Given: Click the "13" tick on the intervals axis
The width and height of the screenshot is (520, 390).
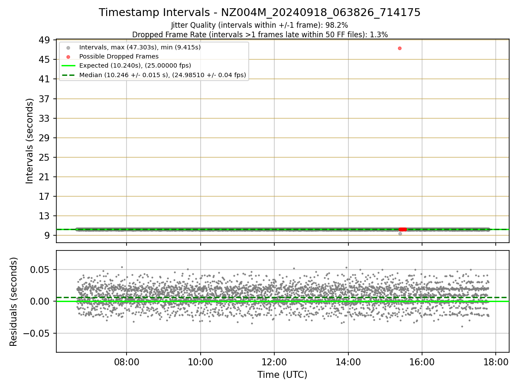Looking at the screenshot, I should pos(45,216).
